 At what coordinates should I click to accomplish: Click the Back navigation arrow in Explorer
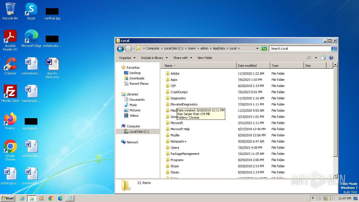(121, 49)
